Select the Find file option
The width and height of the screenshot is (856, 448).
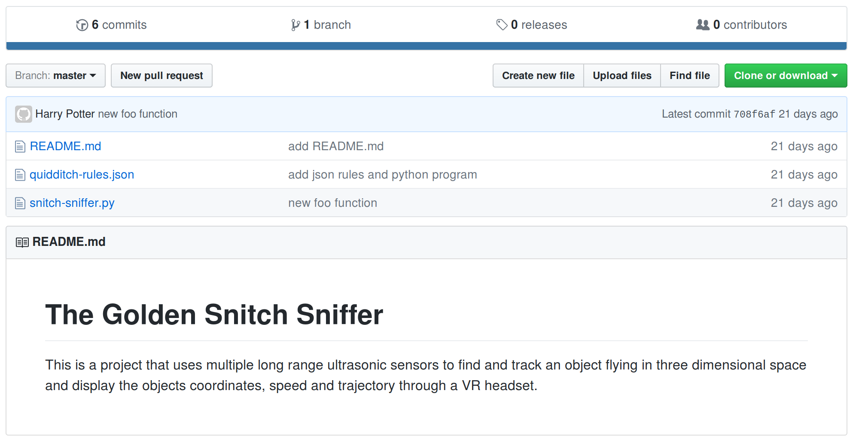689,76
